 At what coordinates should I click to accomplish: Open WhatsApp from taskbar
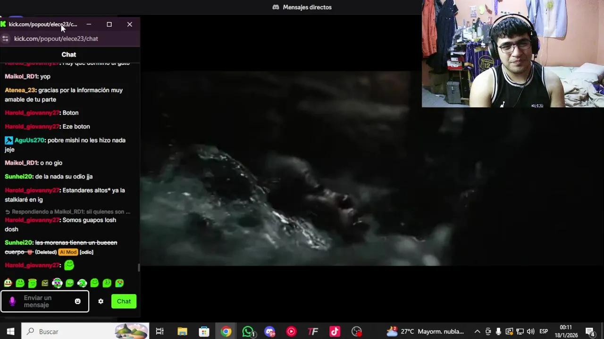coord(248,331)
